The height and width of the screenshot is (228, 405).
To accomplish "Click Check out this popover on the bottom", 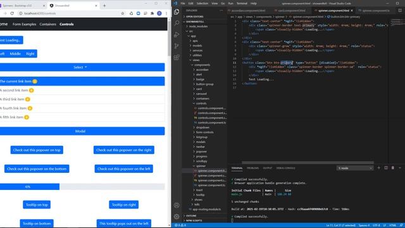I will tap(37, 169).
